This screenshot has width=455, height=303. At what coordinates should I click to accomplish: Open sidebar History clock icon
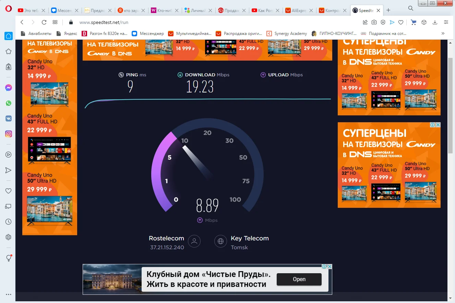pyautogui.click(x=8, y=222)
